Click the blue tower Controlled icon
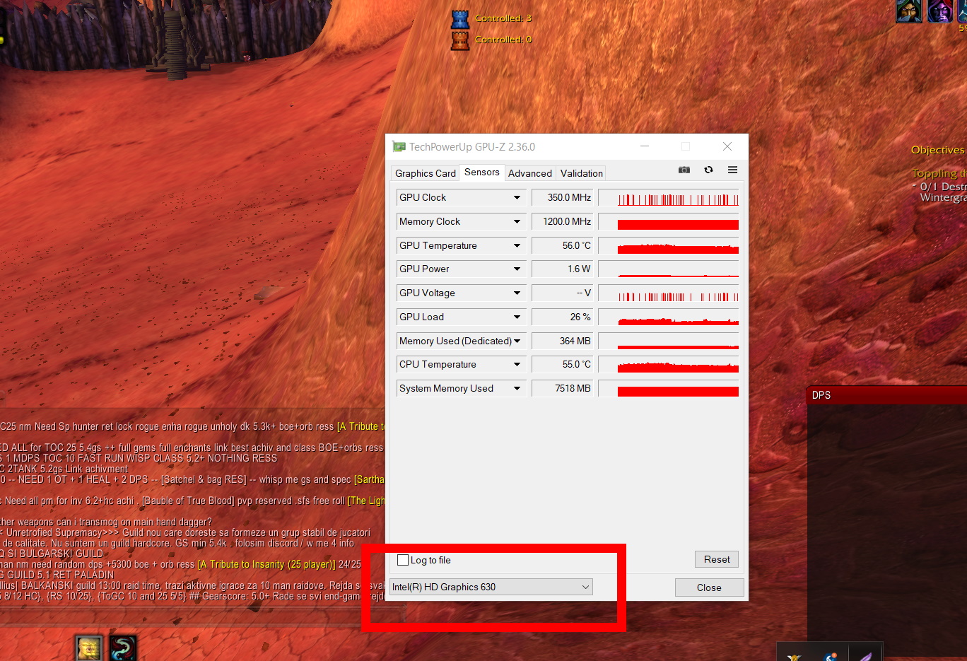The width and height of the screenshot is (967, 661). tap(460, 19)
